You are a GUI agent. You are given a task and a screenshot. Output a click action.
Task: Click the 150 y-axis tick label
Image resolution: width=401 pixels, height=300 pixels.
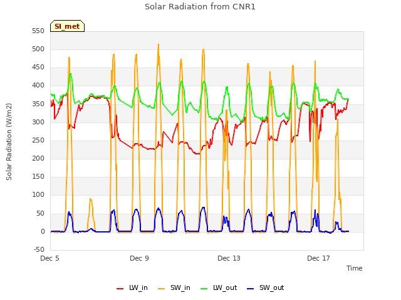[38, 176]
